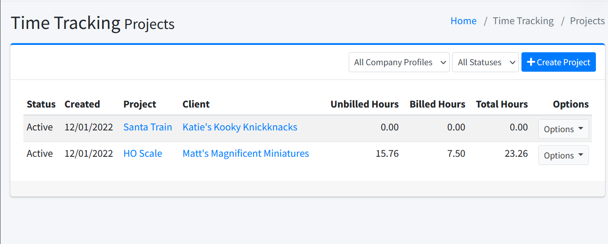
Task: Open the All Company Profiles dropdown
Action: 399,62
